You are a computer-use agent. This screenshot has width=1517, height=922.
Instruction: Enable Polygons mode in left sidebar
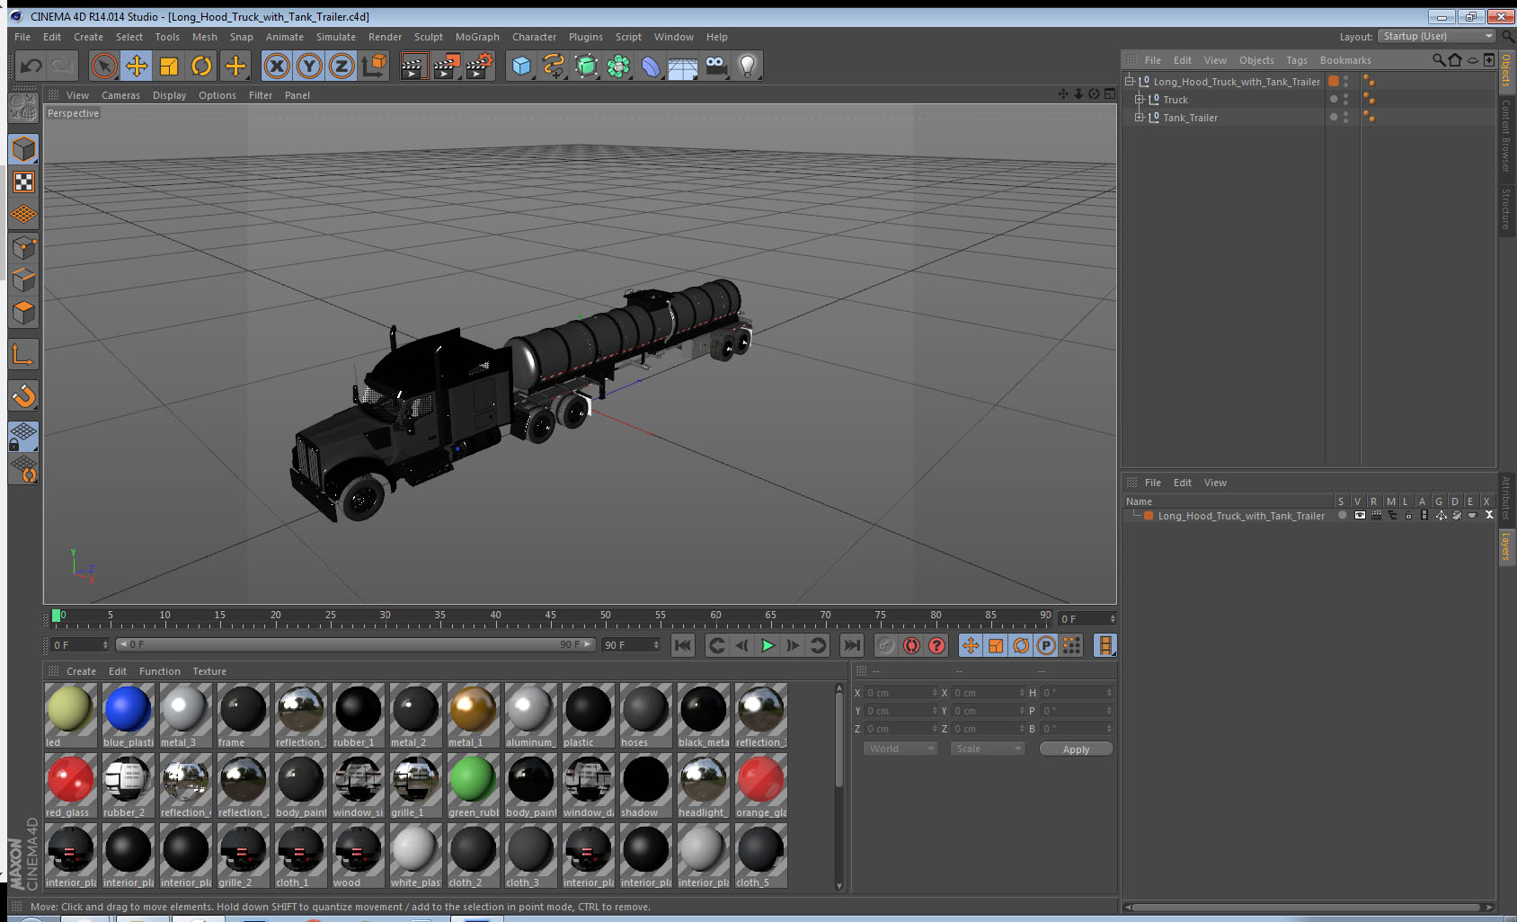[x=24, y=312]
